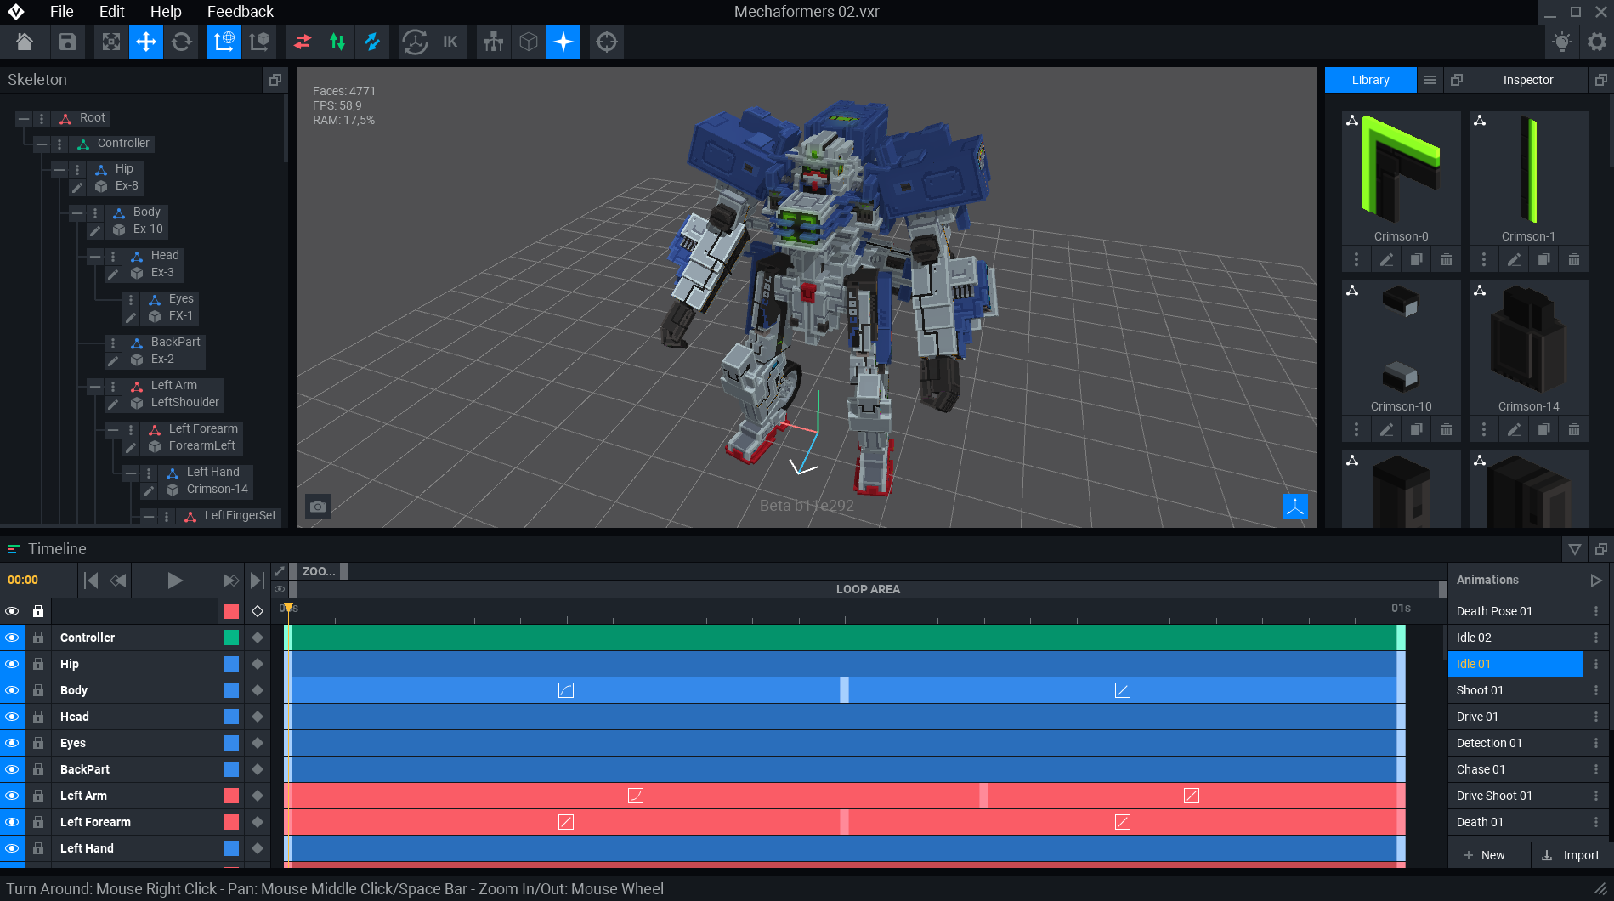Screen dimensions: 1614x901
Task: Click the Home icon in toolbar
Action: [x=25, y=42]
